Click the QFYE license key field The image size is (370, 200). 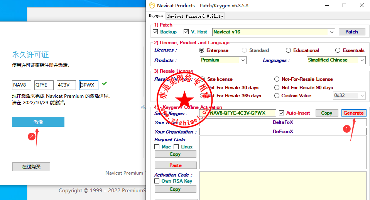click(x=44, y=85)
